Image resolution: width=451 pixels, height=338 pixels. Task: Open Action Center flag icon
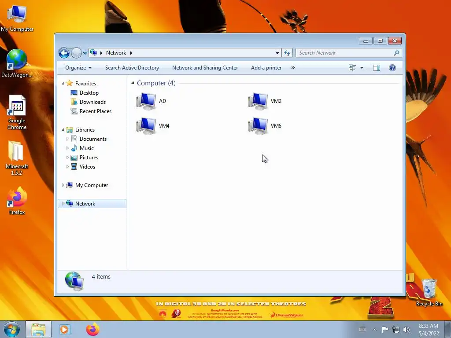click(385, 329)
